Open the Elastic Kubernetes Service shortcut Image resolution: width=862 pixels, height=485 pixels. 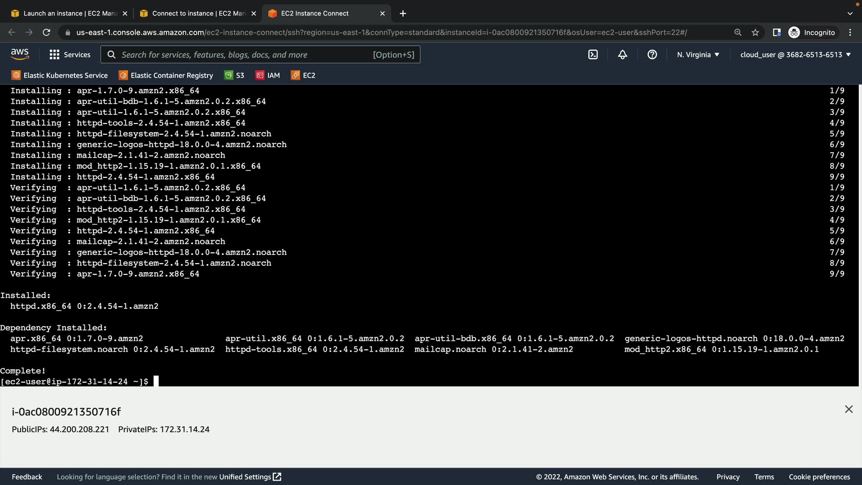coord(60,75)
